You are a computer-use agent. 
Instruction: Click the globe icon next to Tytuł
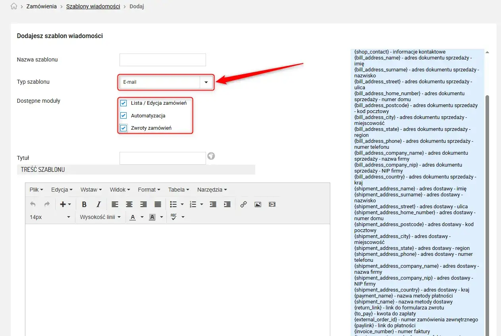(211, 156)
